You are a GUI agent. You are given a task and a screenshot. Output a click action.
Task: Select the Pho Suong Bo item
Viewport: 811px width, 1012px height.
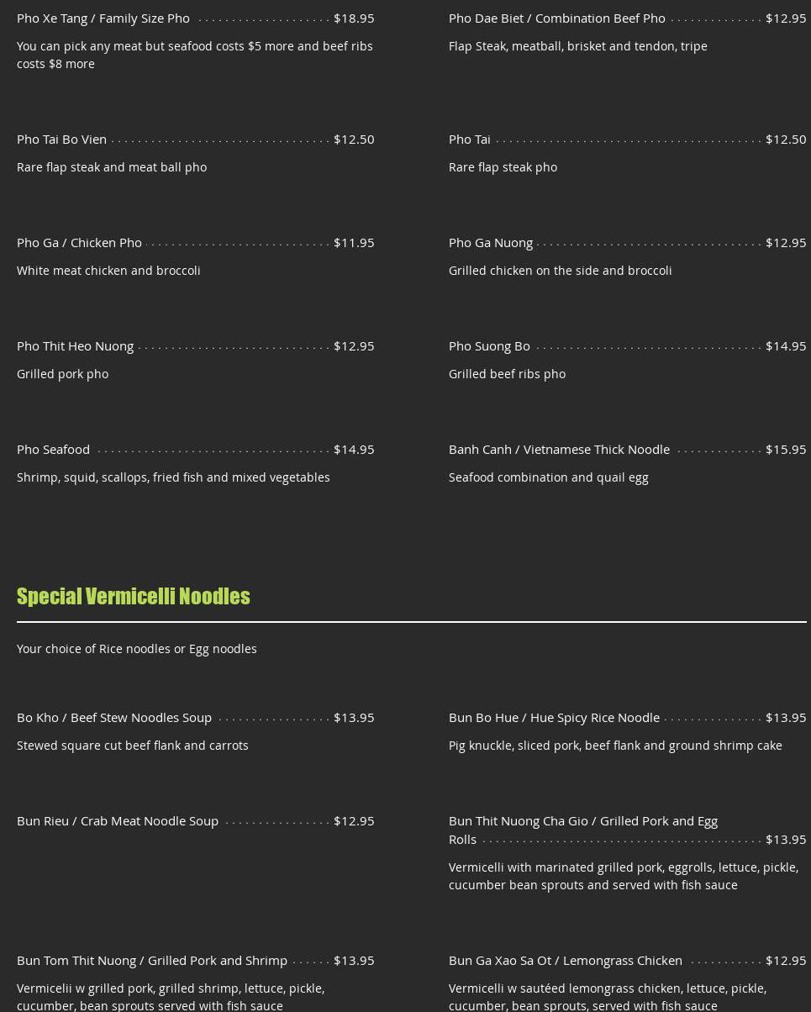point(489,345)
